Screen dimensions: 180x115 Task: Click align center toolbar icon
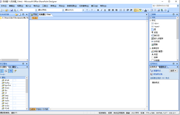pos(113,10)
